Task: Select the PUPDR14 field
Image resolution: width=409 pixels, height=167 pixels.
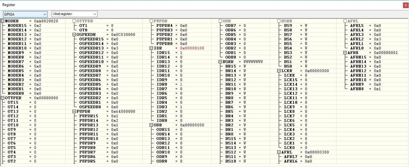Action: 99,120
